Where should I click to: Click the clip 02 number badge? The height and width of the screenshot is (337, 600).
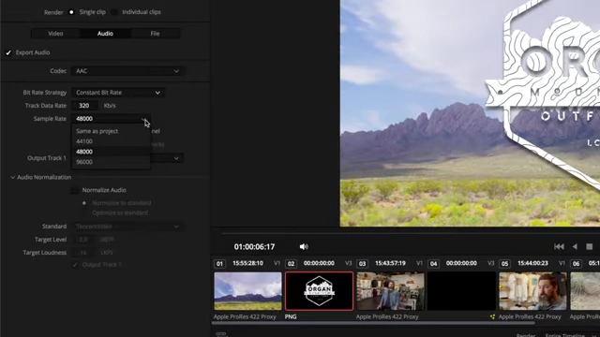click(x=291, y=264)
